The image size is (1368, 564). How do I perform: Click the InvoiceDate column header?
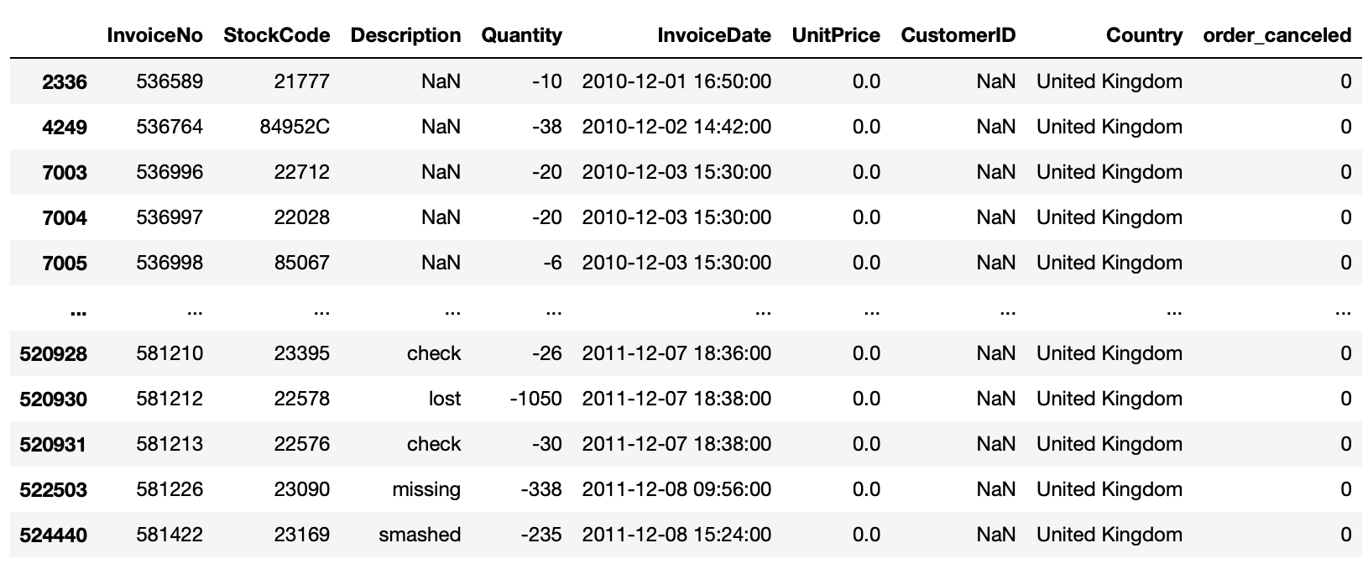pyautogui.click(x=714, y=35)
